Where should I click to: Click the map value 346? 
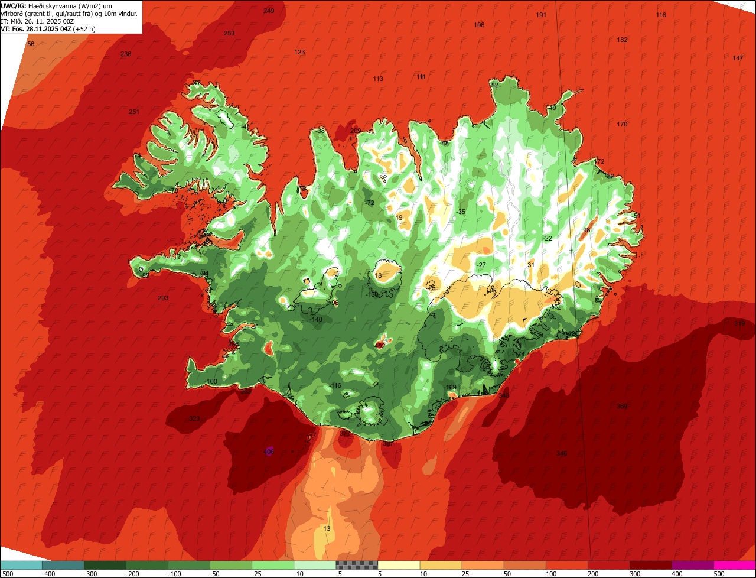[x=562, y=454]
